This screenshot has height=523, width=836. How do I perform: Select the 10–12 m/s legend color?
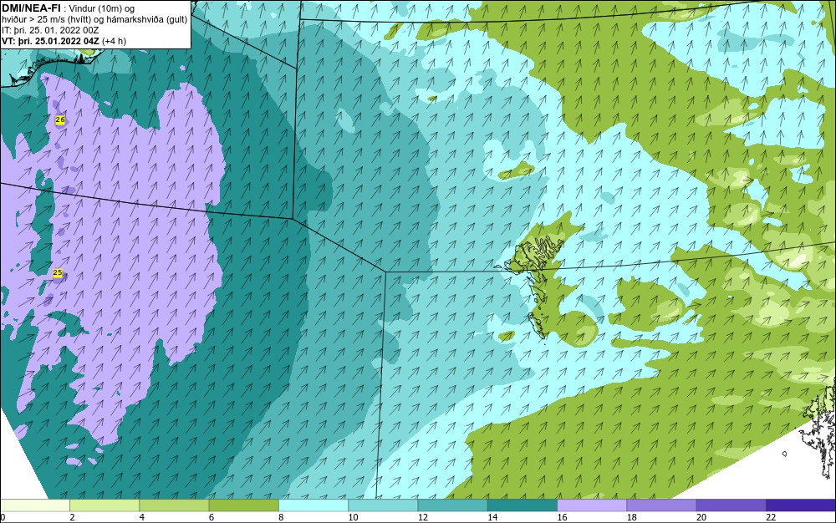tap(384, 505)
